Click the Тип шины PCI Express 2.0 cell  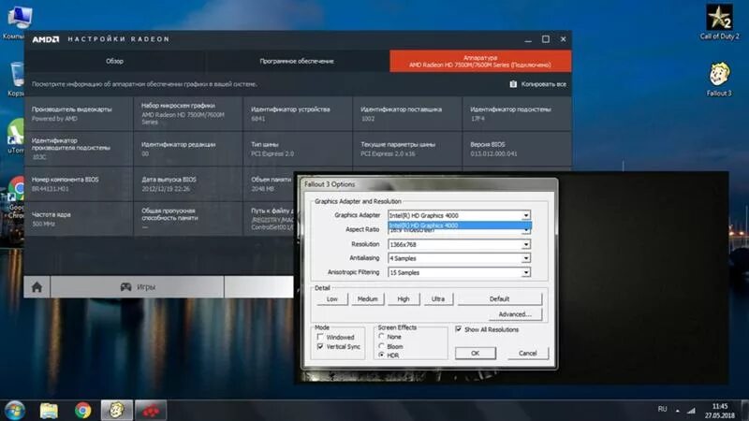(298, 149)
